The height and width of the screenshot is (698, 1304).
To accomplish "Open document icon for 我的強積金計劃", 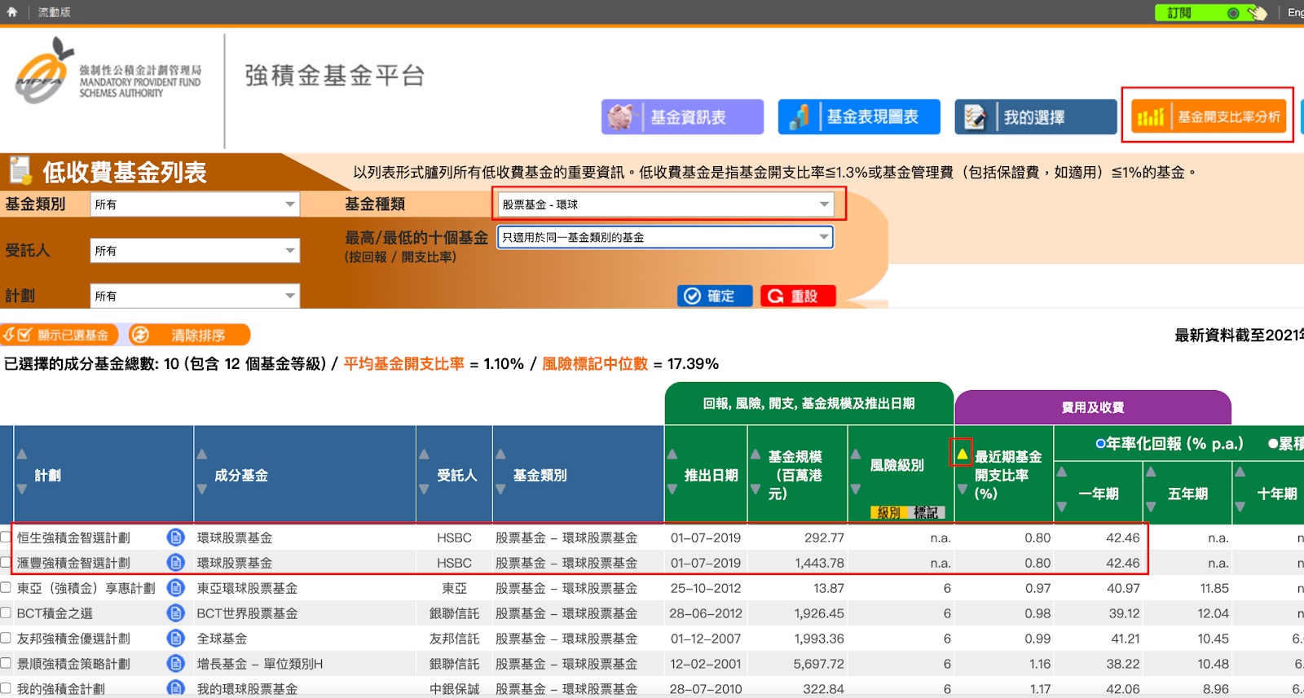I will (x=175, y=688).
